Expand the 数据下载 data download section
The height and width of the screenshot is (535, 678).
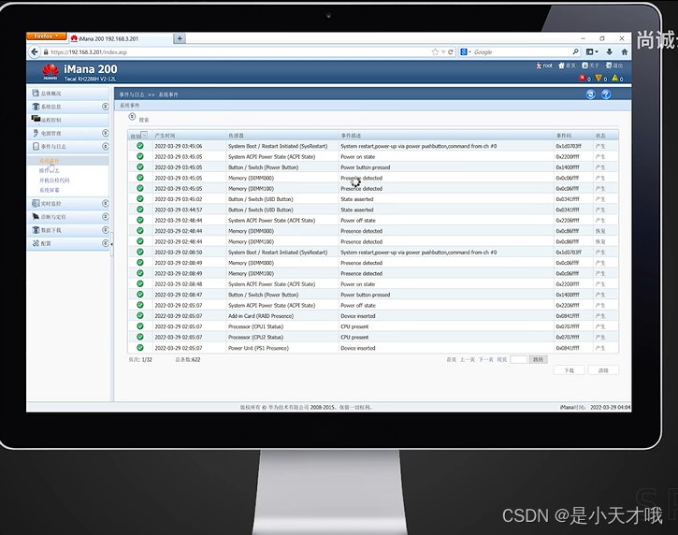(x=105, y=230)
